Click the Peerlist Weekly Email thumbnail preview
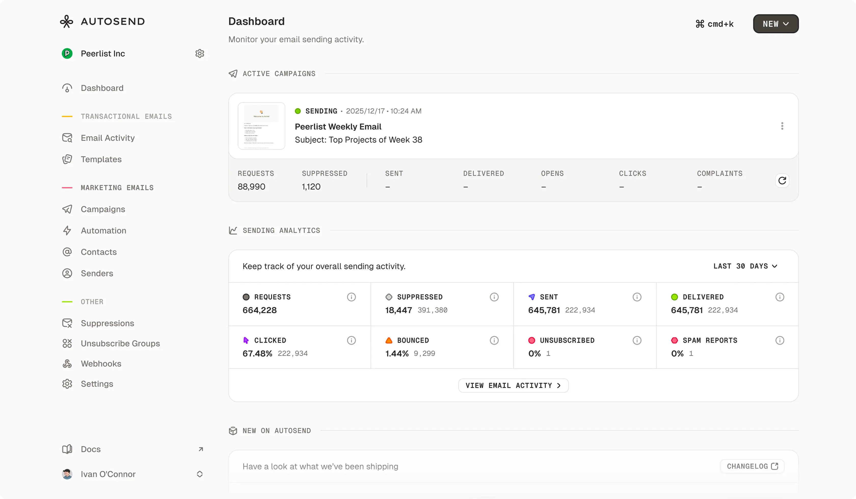The height and width of the screenshot is (499, 856). point(261,126)
